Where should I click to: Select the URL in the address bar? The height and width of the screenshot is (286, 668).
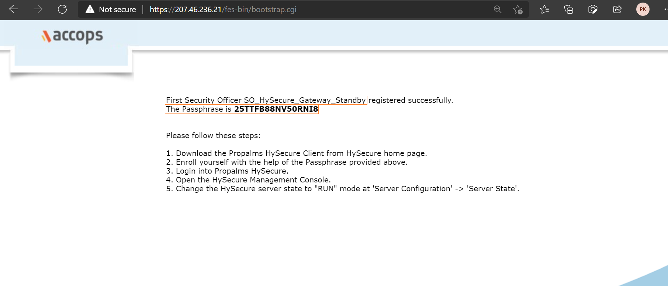(x=223, y=10)
